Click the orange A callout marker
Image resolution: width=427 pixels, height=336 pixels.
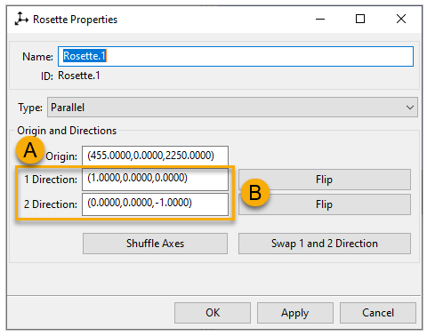click(30, 150)
